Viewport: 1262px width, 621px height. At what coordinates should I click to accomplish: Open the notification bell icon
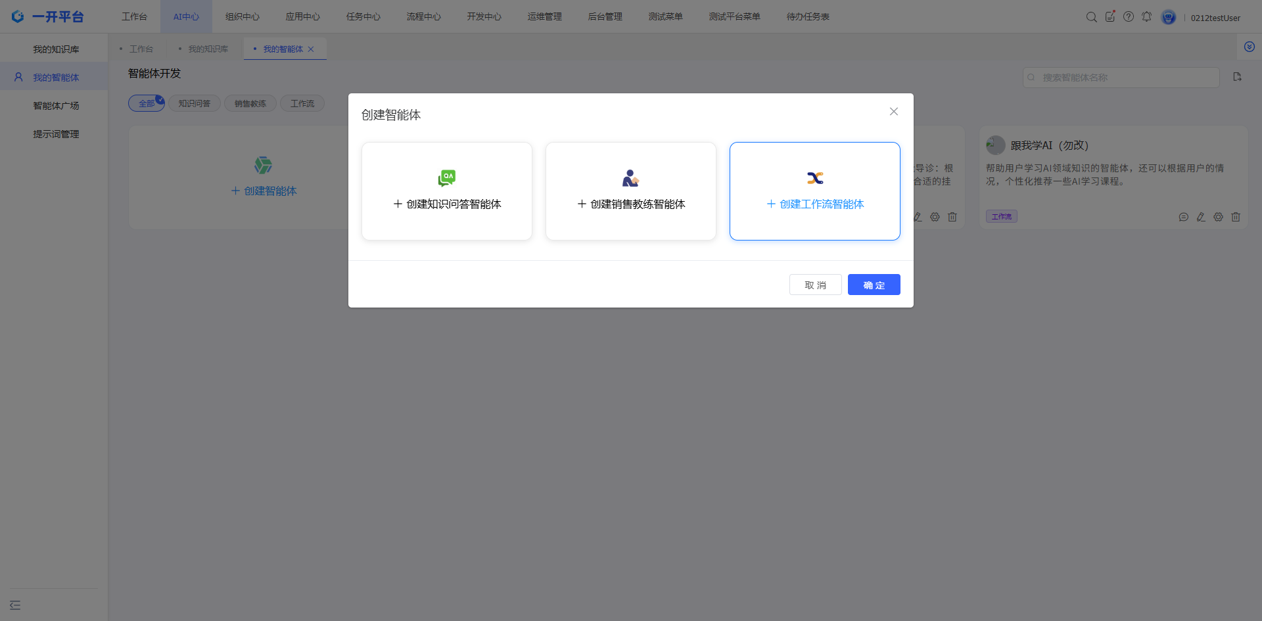(1146, 17)
